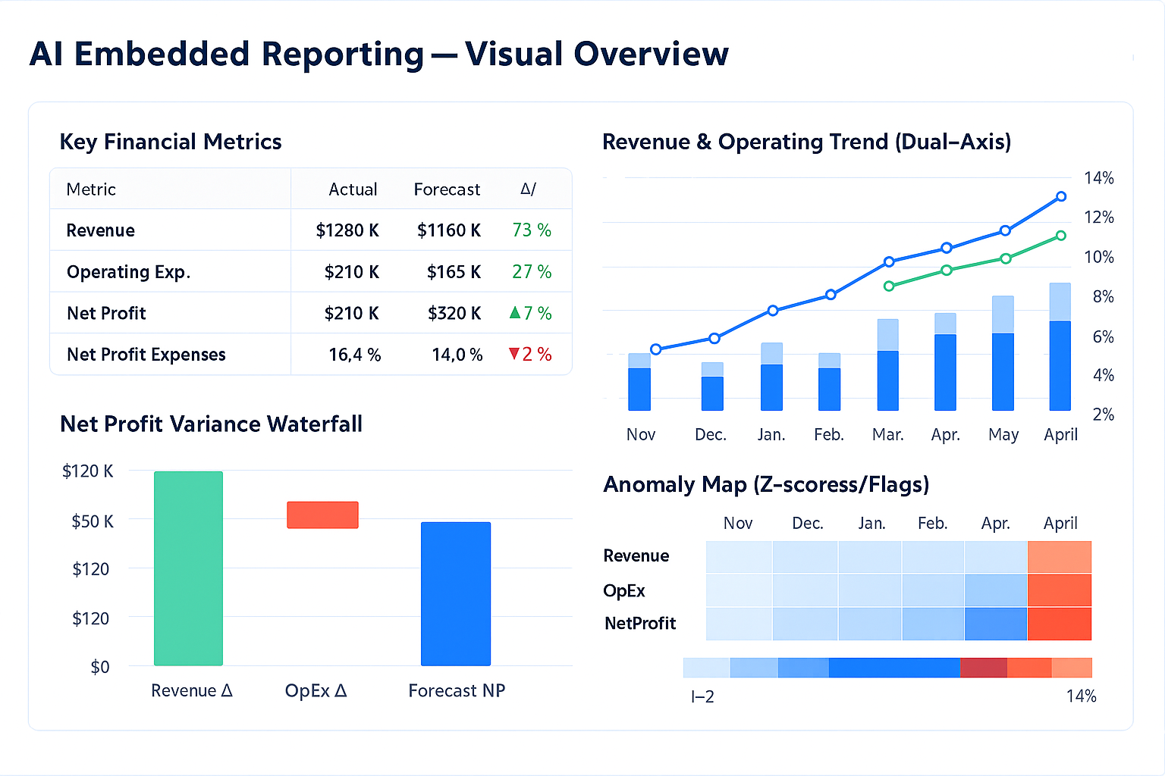Select the green Revenue Δ waterfall bar

pos(188,568)
